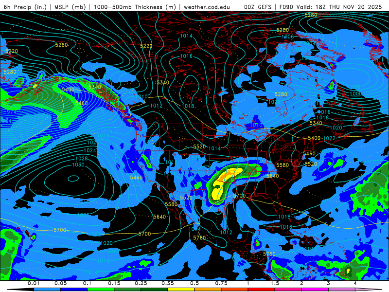Click the '1.5' legend value
This screenshot has width=389, height=292.
[x=275, y=283]
